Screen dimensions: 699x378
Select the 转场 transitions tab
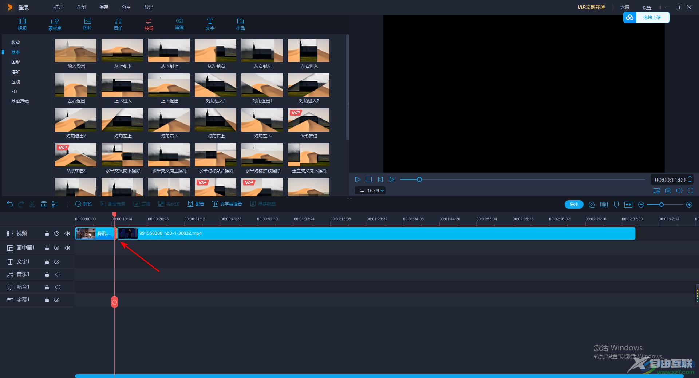(149, 24)
